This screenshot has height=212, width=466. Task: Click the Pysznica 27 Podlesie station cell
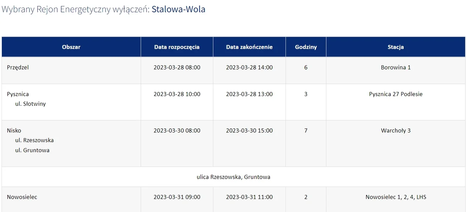pyautogui.click(x=396, y=102)
